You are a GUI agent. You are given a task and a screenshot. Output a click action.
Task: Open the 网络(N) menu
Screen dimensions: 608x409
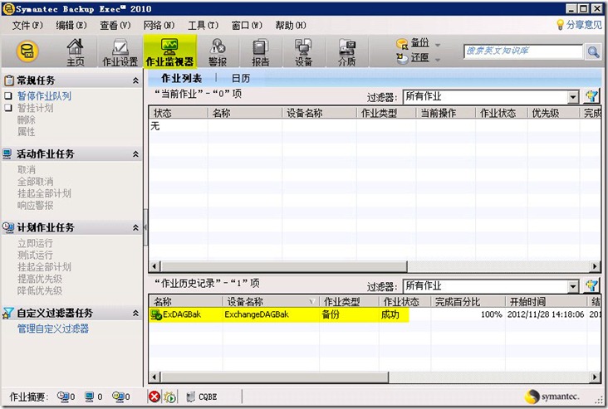[159, 26]
